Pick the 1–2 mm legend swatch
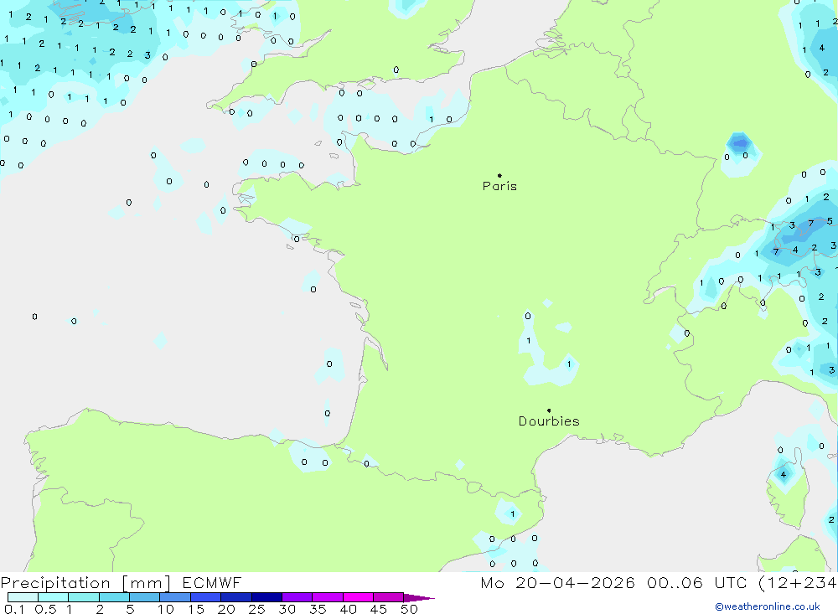 [x=83, y=597]
